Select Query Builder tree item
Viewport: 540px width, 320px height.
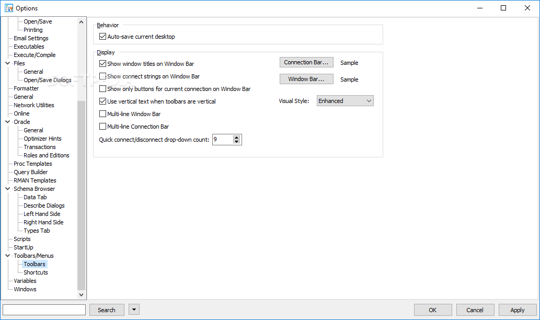[x=31, y=172]
